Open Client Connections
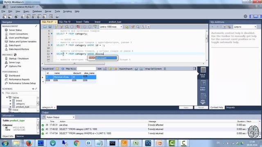 click(18, 34)
